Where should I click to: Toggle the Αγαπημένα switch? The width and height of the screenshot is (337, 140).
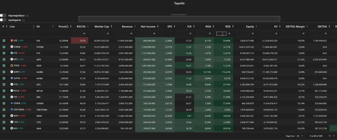(x=3, y=20)
